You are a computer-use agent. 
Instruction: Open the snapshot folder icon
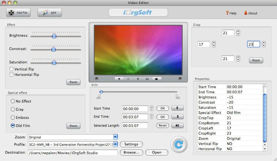tap(156, 79)
